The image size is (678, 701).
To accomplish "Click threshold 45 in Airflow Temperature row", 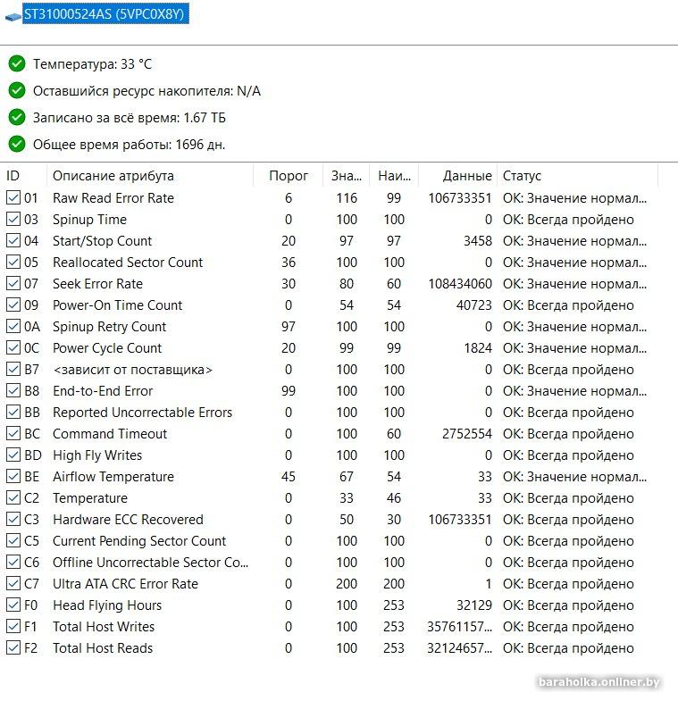I will (289, 477).
